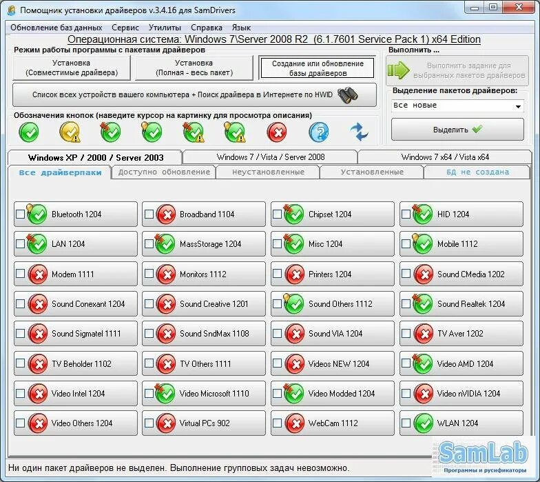
Task: Open the driver pack selection dropdown
Action: (457, 106)
